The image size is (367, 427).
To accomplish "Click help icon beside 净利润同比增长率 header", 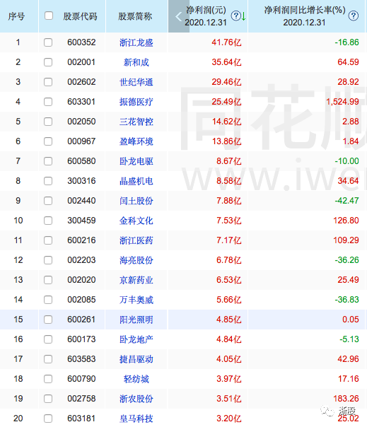I will click(x=354, y=16).
